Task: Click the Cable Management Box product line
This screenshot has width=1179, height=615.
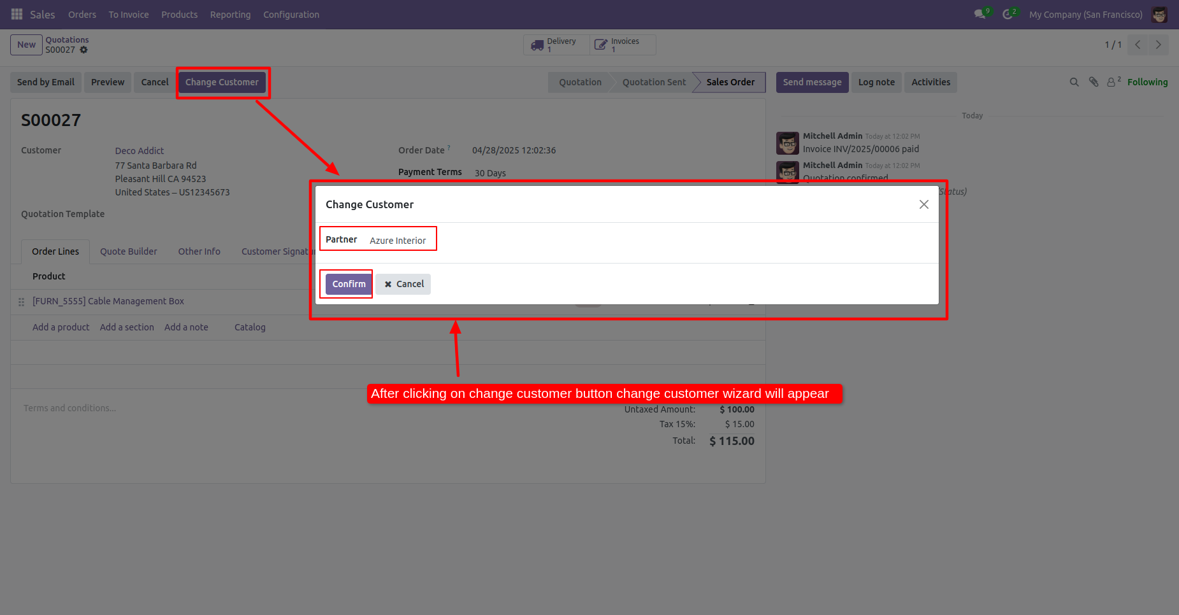Action: 108,301
